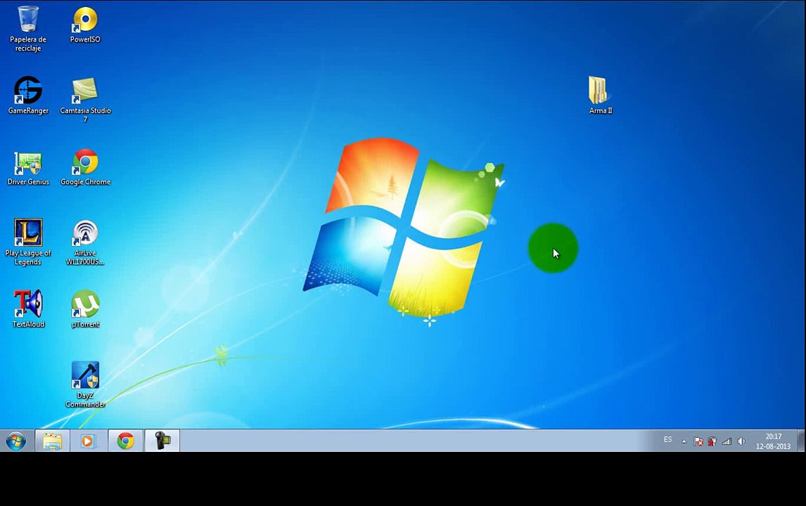Select the TextAloud desktop icon
The height and width of the screenshot is (506, 806).
(x=28, y=309)
